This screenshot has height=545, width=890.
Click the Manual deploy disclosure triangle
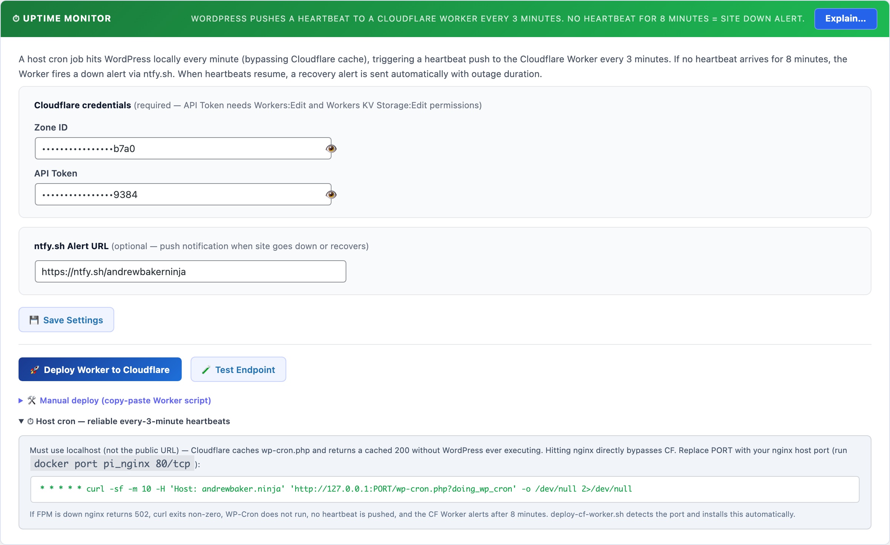coord(21,400)
